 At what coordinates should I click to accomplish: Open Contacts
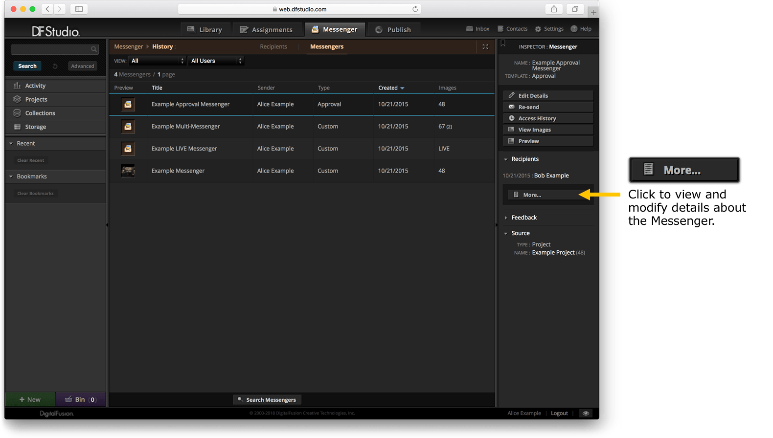coord(513,29)
